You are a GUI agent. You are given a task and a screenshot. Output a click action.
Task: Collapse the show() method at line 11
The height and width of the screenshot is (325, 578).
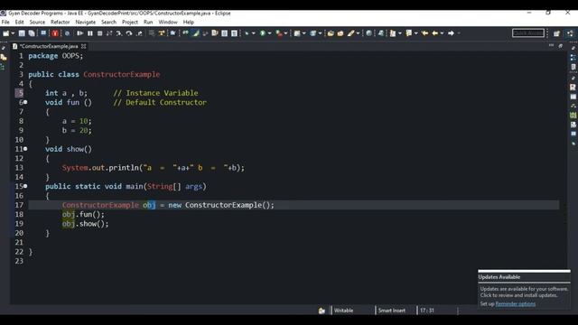[25, 149]
